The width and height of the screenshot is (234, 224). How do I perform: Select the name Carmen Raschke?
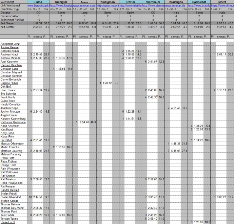[11, 65]
